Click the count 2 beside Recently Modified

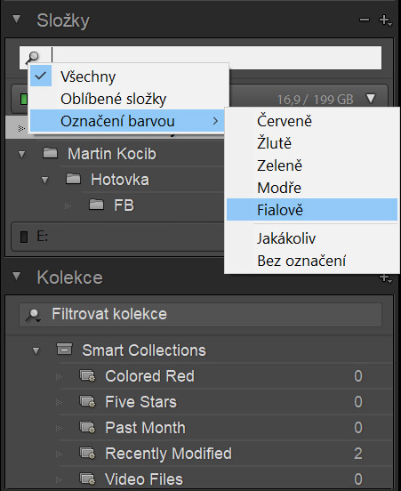[358, 454]
